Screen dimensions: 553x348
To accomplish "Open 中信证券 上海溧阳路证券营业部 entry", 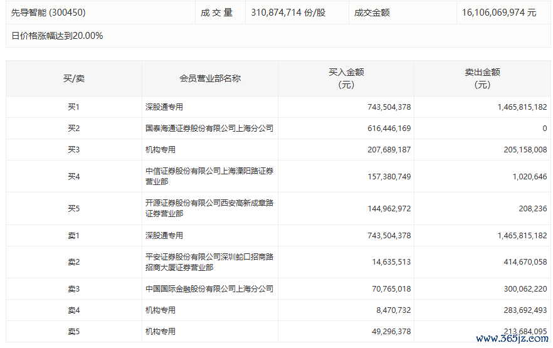I will (x=209, y=176).
